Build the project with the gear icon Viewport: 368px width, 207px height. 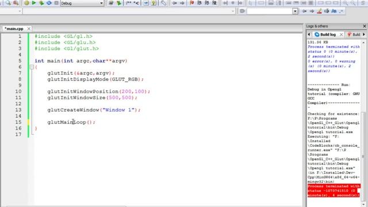click(x=27, y=3)
